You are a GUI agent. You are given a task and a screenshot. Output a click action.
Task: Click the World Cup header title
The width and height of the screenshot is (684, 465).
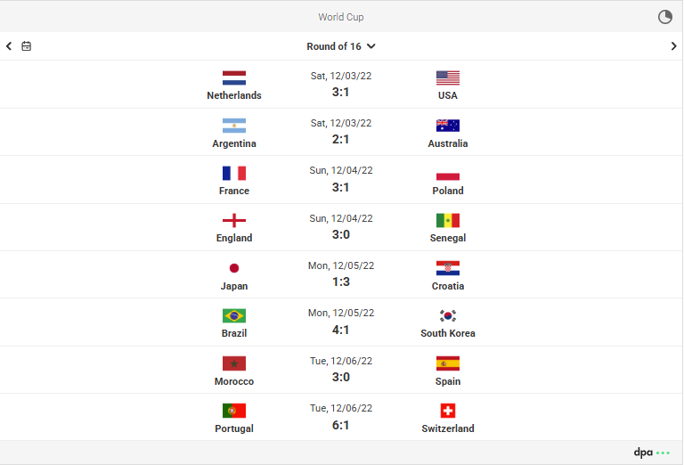pyautogui.click(x=341, y=17)
